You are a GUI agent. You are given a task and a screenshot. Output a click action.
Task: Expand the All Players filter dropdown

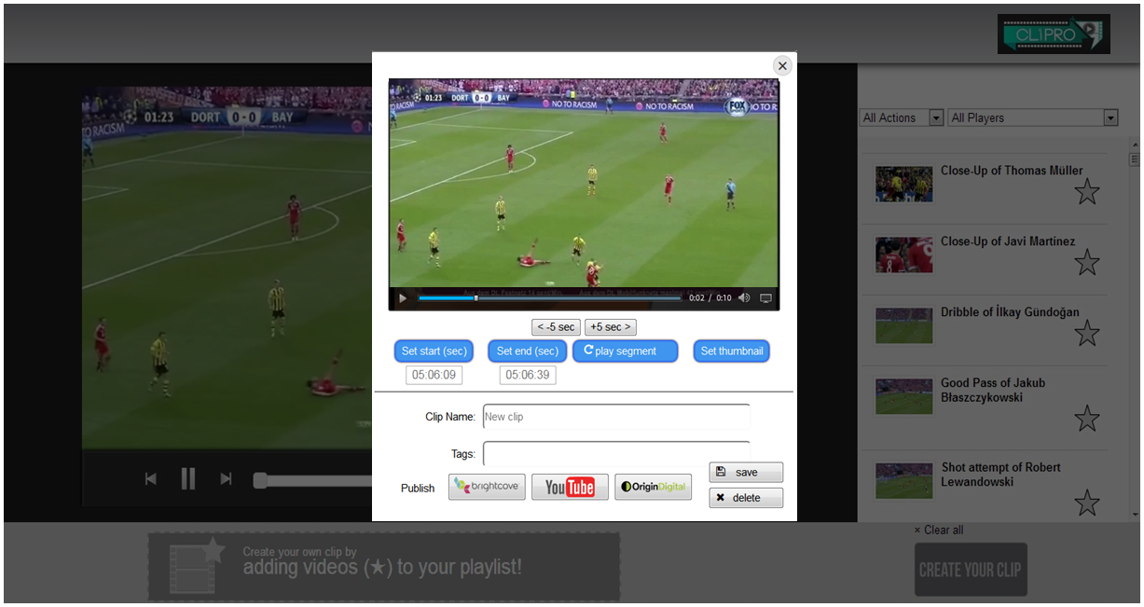[1110, 118]
